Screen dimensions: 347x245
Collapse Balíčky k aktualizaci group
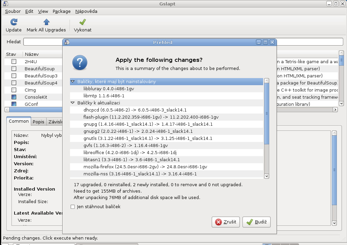pos(73,103)
